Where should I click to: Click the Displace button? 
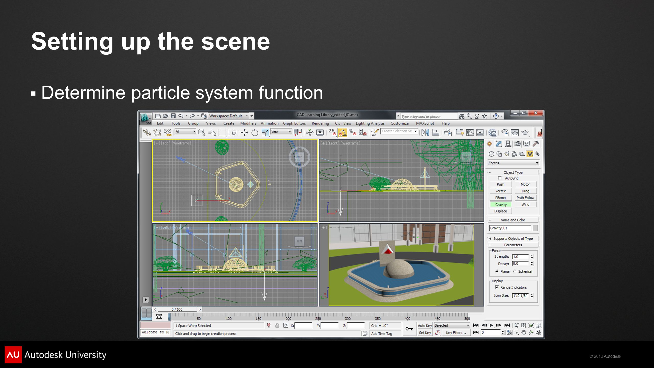[500, 211]
